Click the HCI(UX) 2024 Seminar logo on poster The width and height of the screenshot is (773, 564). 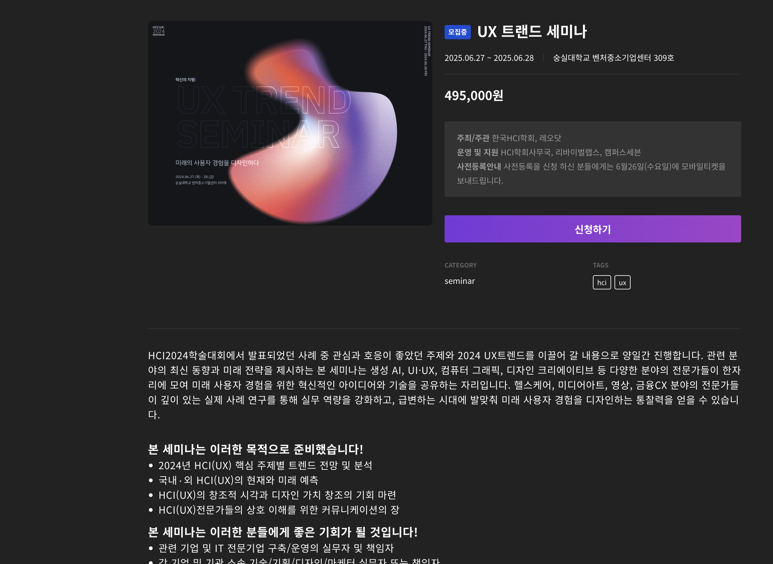click(158, 31)
